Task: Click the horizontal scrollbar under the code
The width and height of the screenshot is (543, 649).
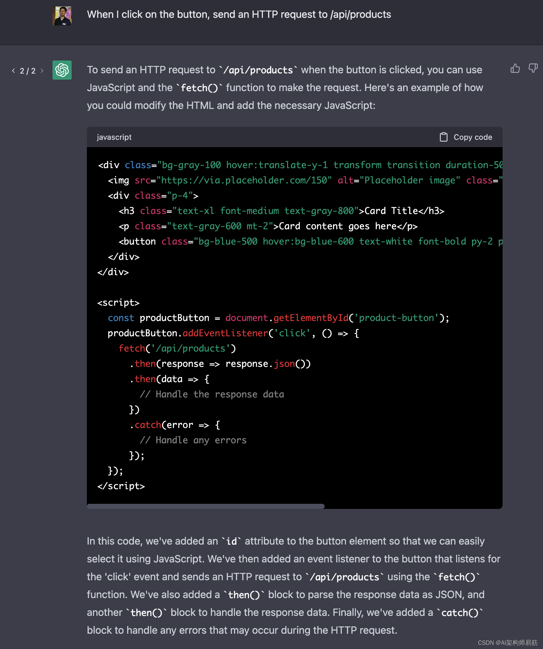Action: [206, 506]
